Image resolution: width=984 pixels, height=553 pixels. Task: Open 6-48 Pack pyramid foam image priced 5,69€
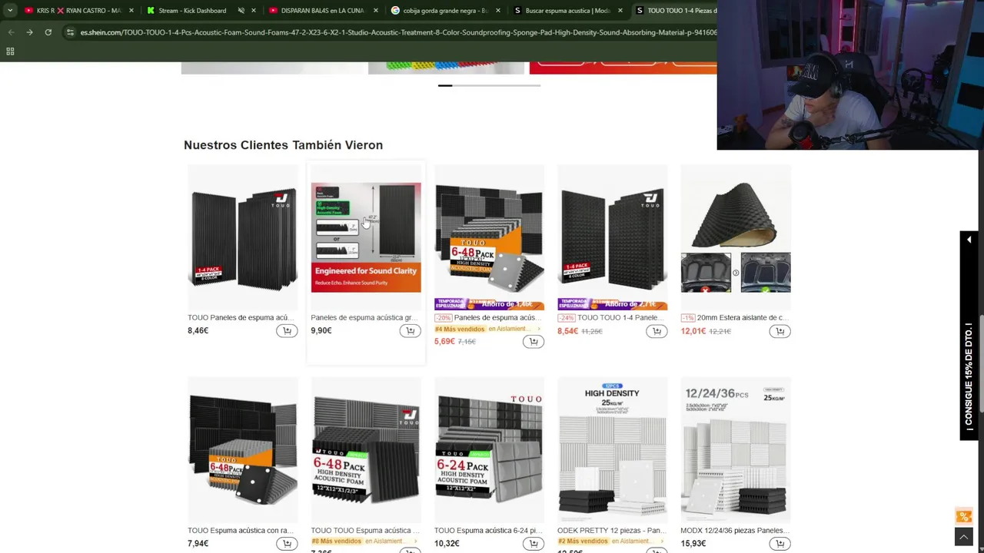pos(489,237)
